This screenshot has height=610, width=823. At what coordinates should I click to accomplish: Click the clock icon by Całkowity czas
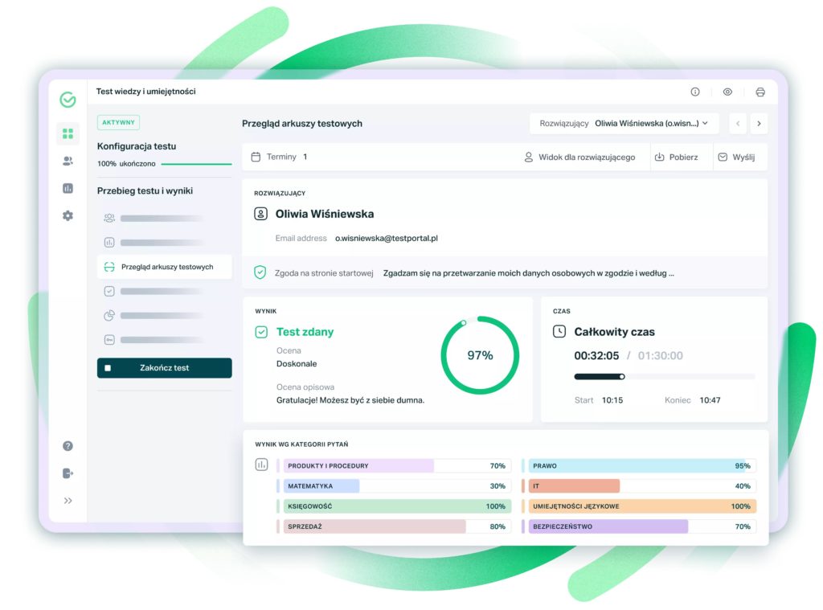click(559, 331)
